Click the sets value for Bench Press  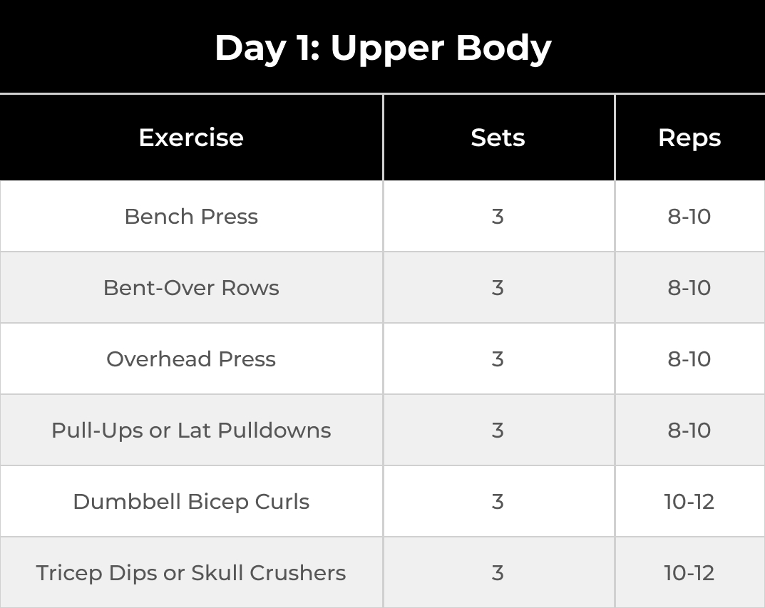[x=498, y=217]
